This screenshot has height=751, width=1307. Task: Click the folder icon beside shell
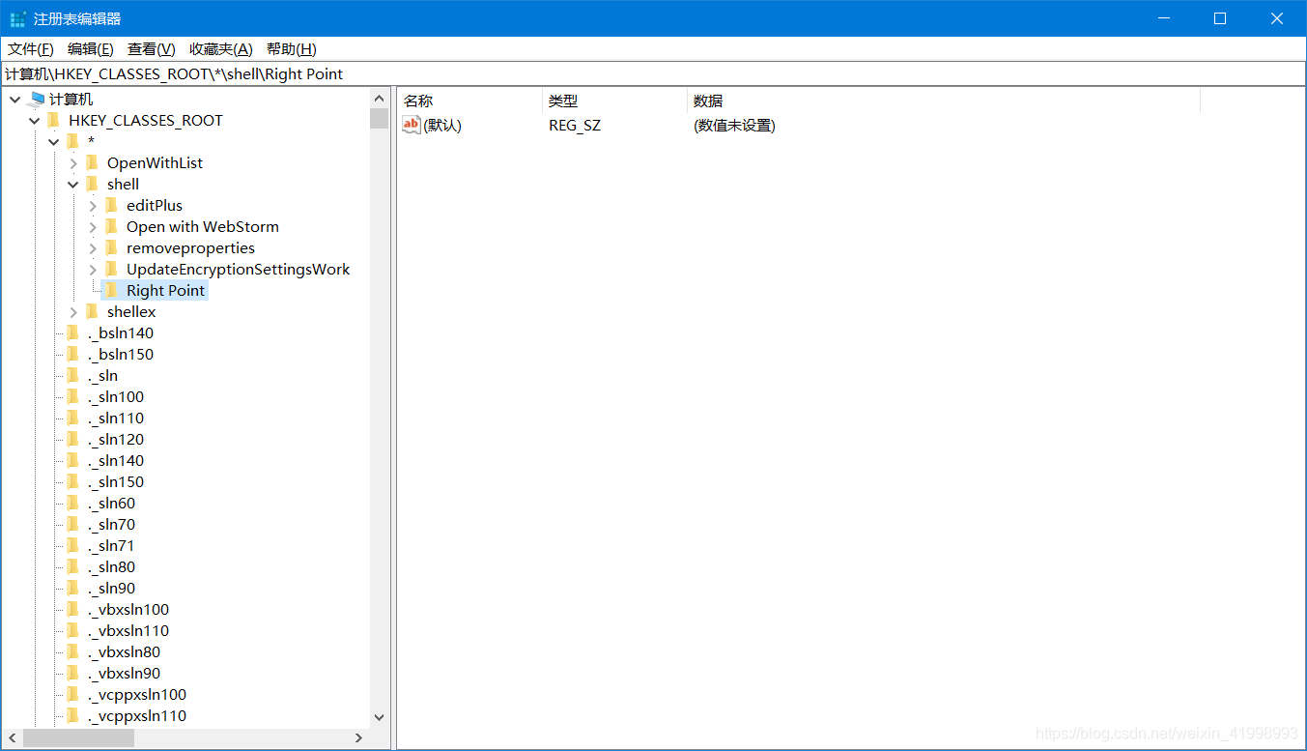(92, 184)
